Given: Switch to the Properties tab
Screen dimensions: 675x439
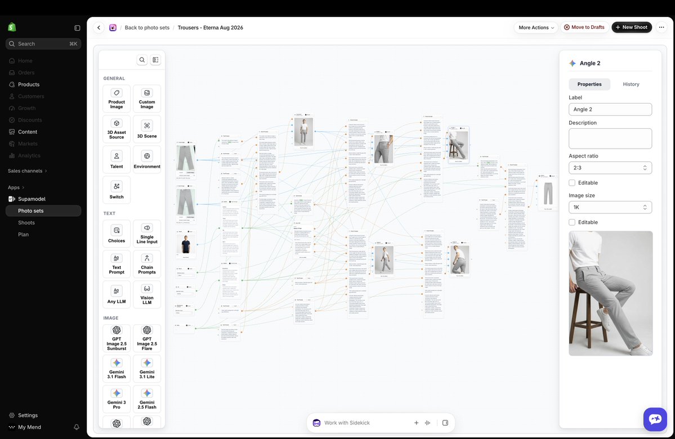Looking at the screenshot, I should click(x=589, y=84).
